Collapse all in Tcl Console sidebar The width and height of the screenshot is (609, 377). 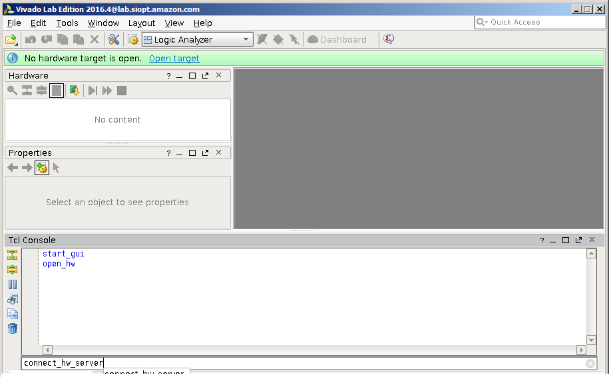[x=13, y=255]
